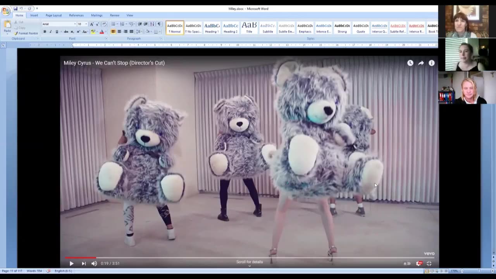Exit full screen in video player
This screenshot has width=496, height=279.
429,263
